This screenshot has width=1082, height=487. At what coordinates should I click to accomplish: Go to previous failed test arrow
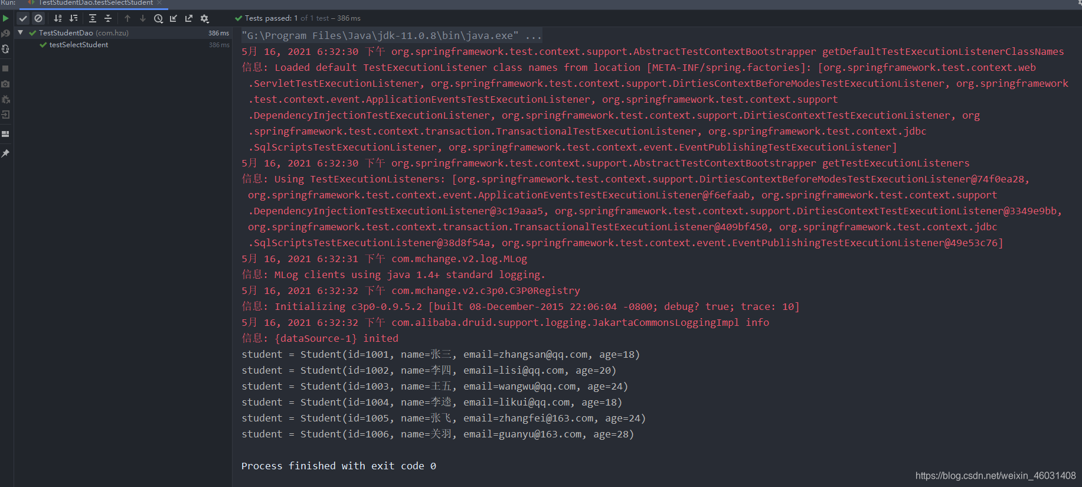pyautogui.click(x=128, y=18)
